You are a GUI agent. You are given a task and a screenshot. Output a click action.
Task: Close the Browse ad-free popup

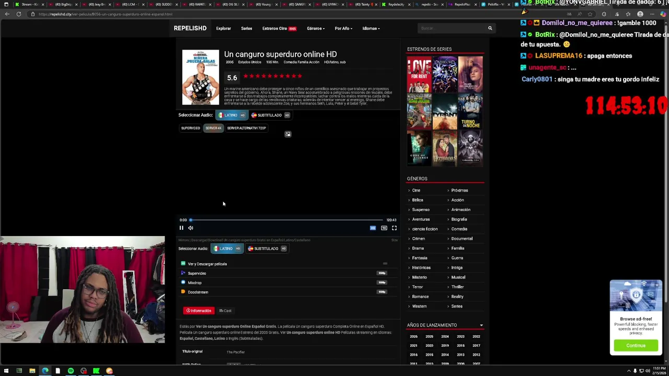658,285
